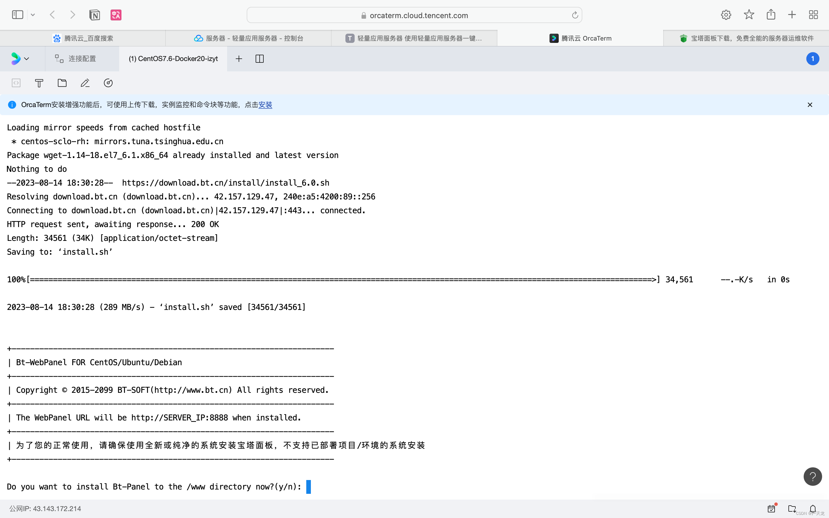
Task: Switch to 服务器 - 轻量应用服务器 - 控制台 tab
Action: (248, 38)
